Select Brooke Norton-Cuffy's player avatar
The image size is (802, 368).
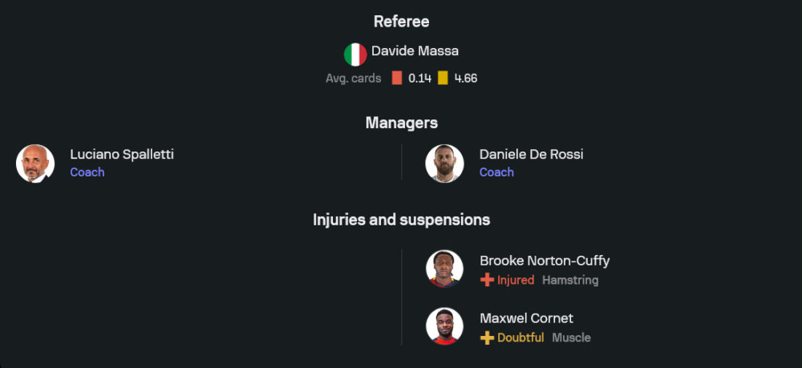(x=444, y=269)
